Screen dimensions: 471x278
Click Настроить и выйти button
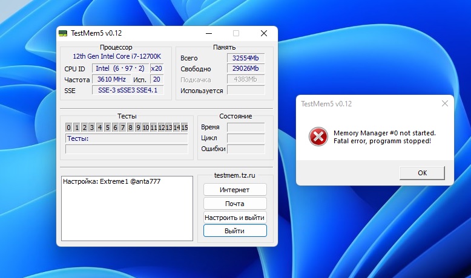tap(235, 218)
